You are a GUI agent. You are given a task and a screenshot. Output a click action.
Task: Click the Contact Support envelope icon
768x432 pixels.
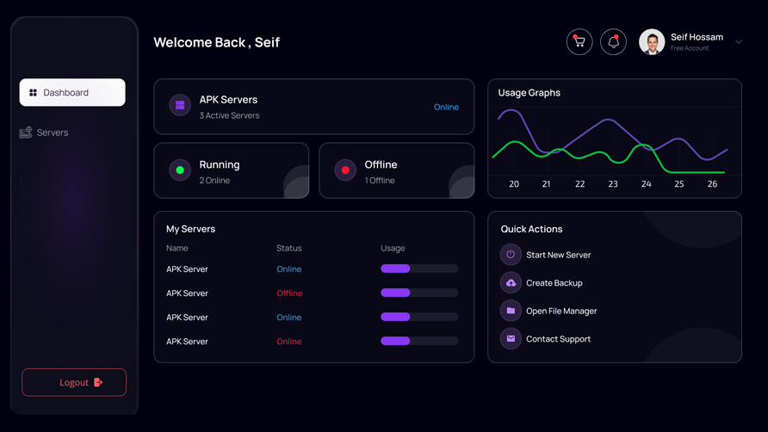point(511,339)
